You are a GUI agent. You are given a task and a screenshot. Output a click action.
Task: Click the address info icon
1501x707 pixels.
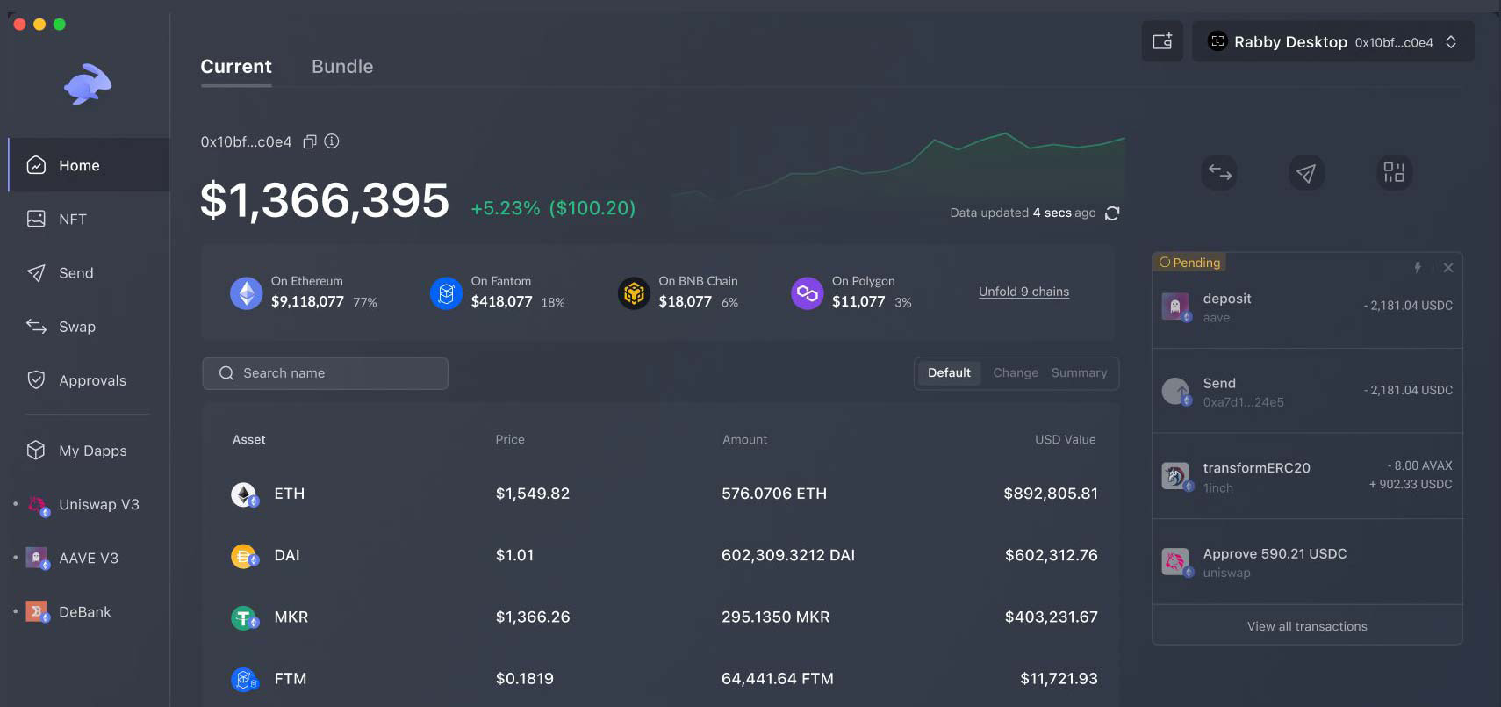(x=332, y=141)
